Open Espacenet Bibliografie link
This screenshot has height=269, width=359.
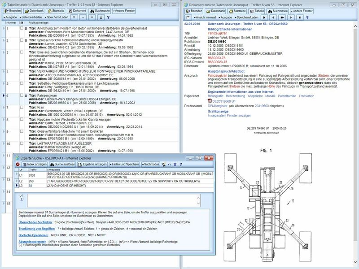[x=215, y=96]
